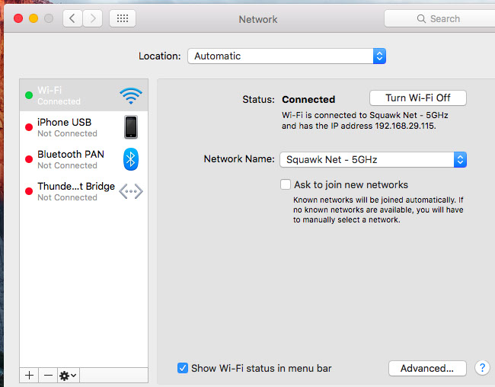Go forward with the right chevron button

click(x=92, y=18)
